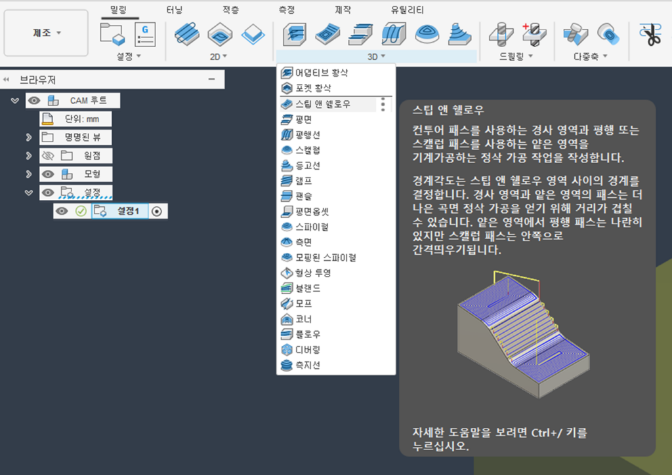This screenshot has height=475, width=672.
Task: Click the first multi-axis icon above 다중축
Action: (573, 33)
